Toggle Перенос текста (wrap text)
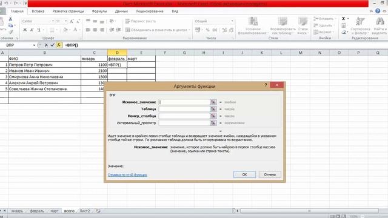This screenshot has height=218, width=388. pyautogui.click(x=141, y=21)
